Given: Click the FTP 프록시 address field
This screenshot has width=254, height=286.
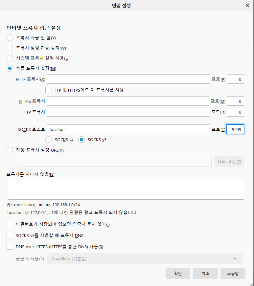Looking at the screenshot, I should pyautogui.click(x=128, y=112).
